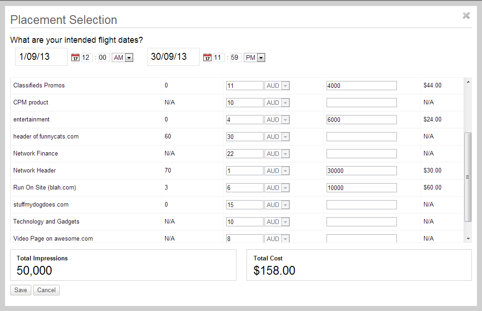Image resolution: width=482 pixels, height=311 pixels.
Task: Click the empty impressions field for CPM product
Action: (361, 103)
